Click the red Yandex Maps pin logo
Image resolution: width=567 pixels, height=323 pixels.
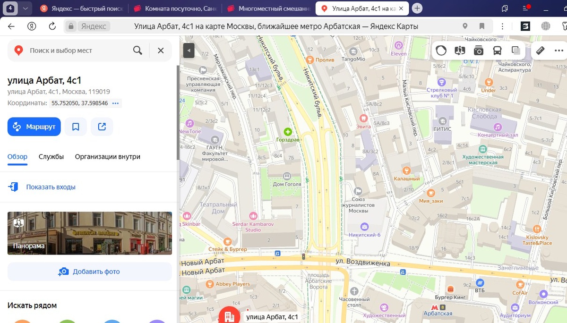(18, 51)
